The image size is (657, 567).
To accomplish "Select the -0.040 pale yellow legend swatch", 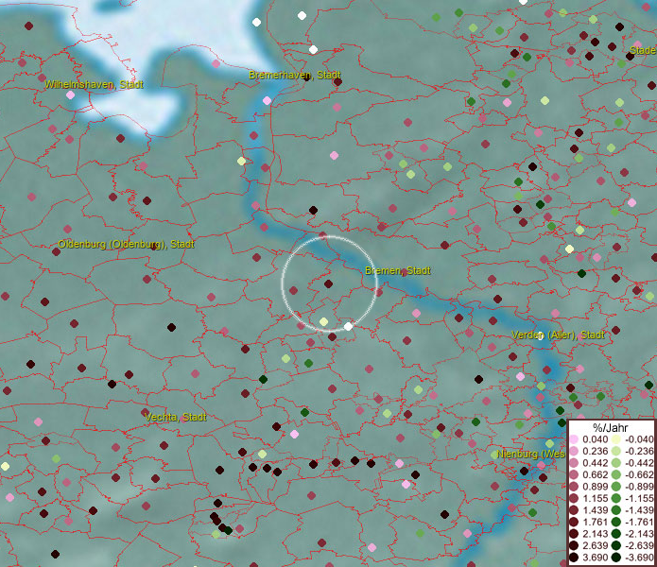I will click(x=615, y=439).
